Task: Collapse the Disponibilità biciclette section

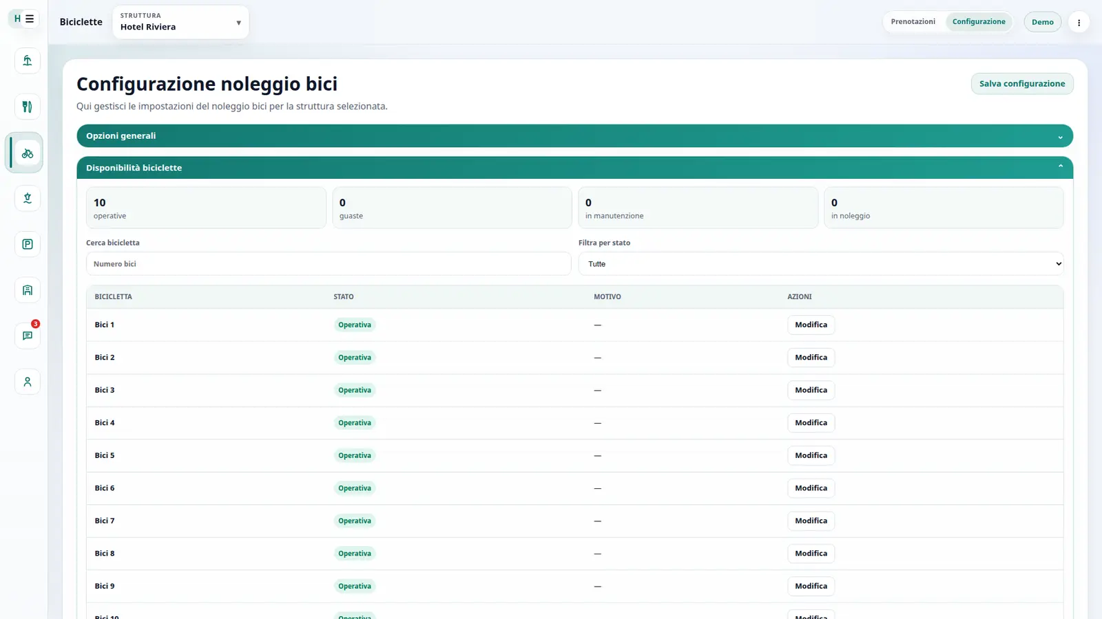Action: tap(574, 168)
